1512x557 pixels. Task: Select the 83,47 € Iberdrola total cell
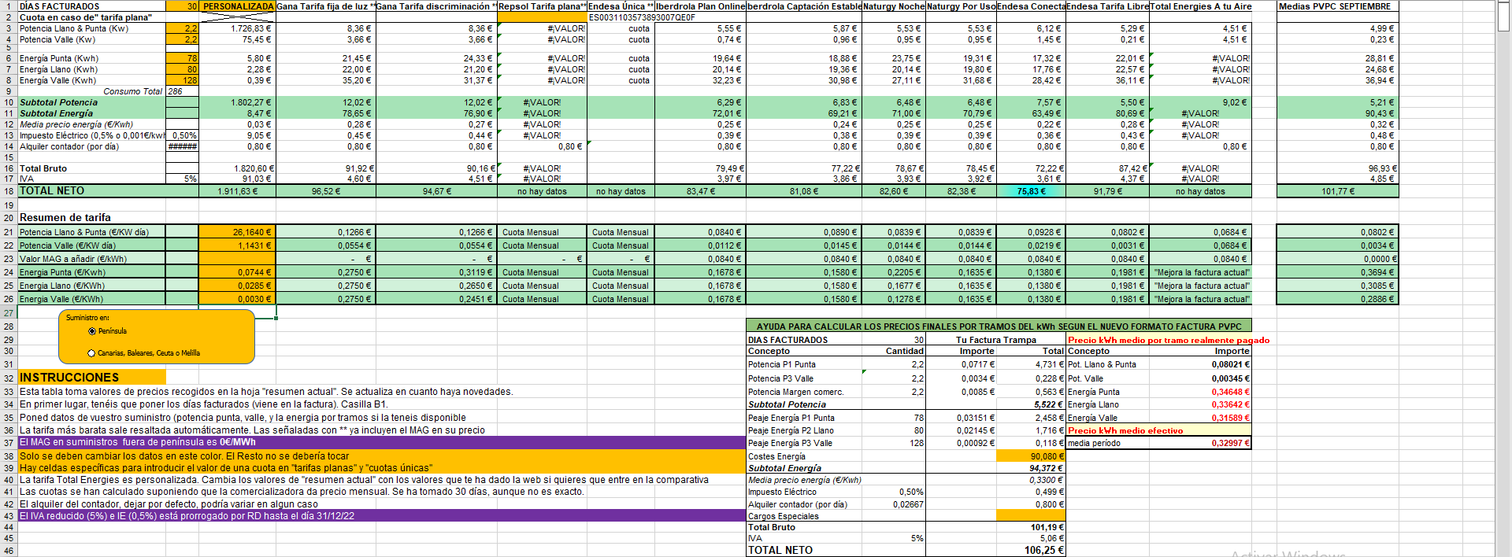[x=700, y=191]
